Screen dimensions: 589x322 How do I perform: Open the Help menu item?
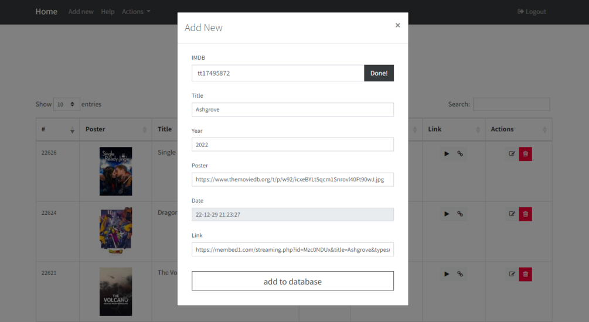click(108, 12)
